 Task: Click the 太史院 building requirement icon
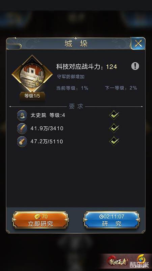pos(22,115)
